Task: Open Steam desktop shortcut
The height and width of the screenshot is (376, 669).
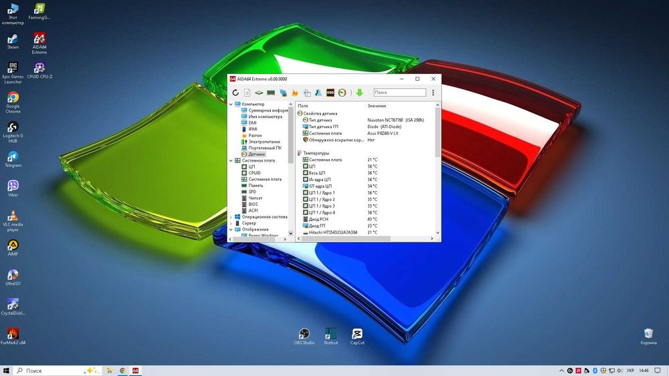Action: (x=13, y=41)
